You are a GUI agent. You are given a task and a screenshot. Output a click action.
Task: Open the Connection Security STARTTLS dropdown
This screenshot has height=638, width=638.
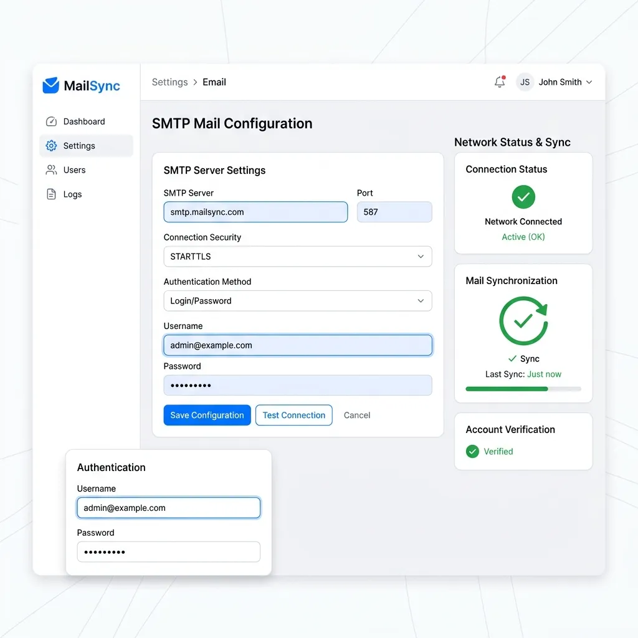pos(297,256)
